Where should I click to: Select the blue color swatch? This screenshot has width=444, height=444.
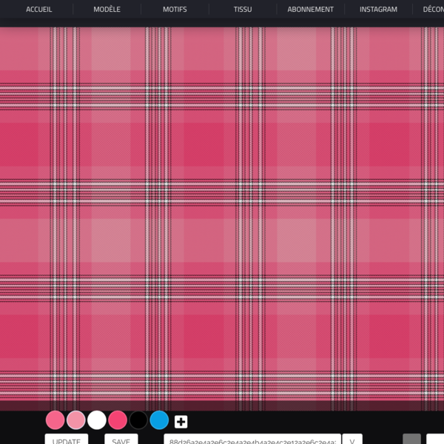pyautogui.click(x=159, y=420)
